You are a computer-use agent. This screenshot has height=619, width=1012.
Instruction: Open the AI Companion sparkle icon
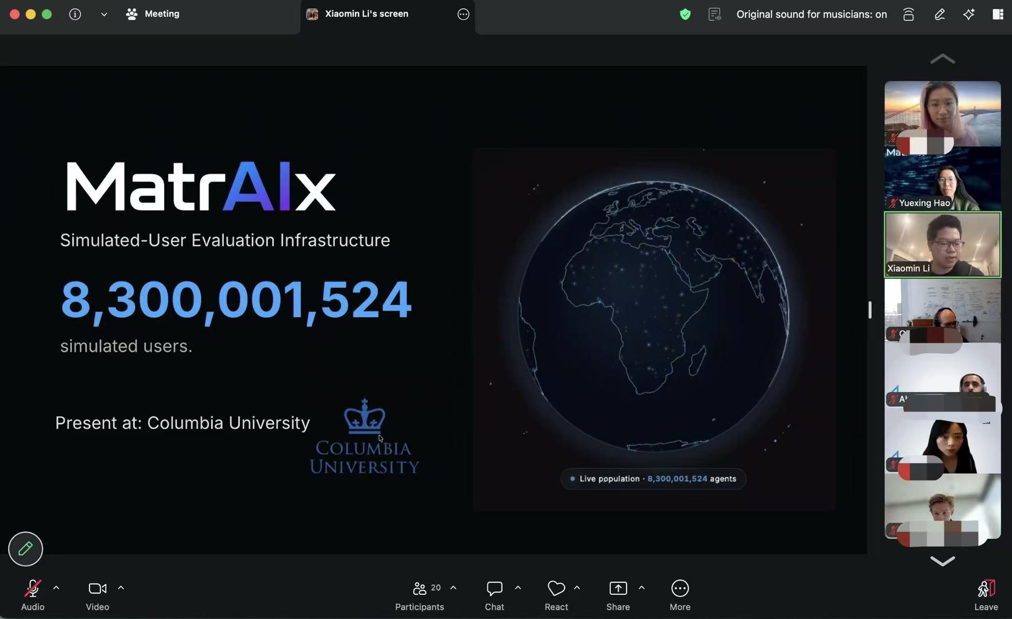click(x=968, y=15)
